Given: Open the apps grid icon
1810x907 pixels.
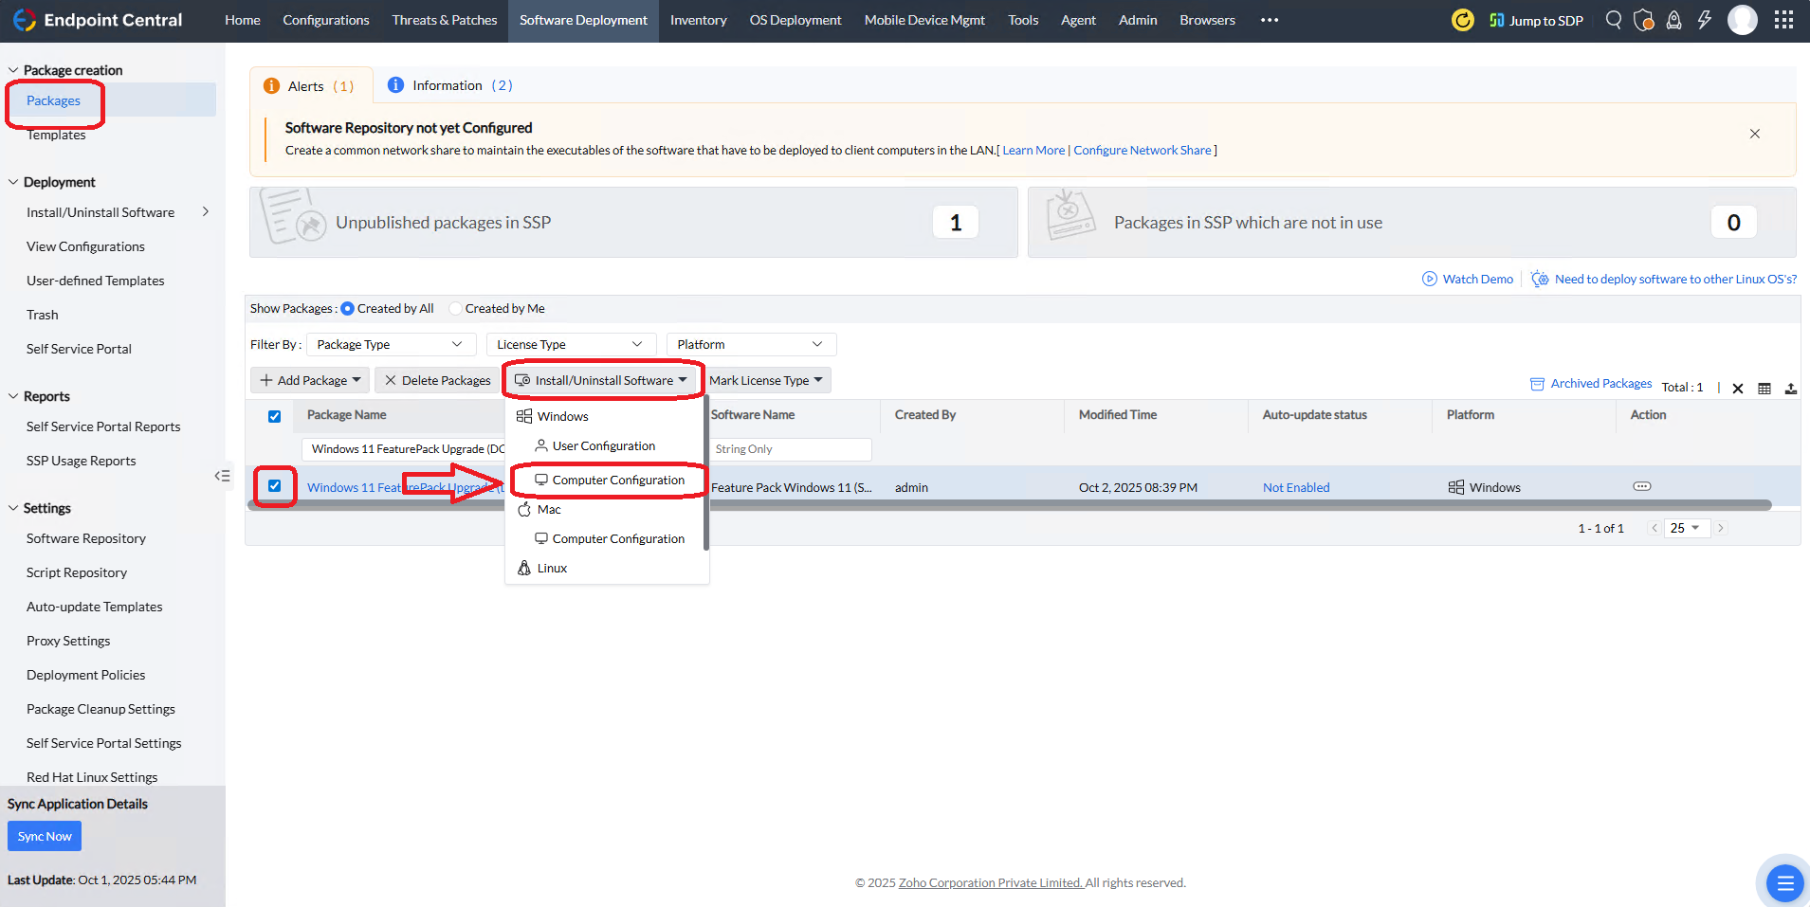Looking at the screenshot, I should (x=1783, y=20).
